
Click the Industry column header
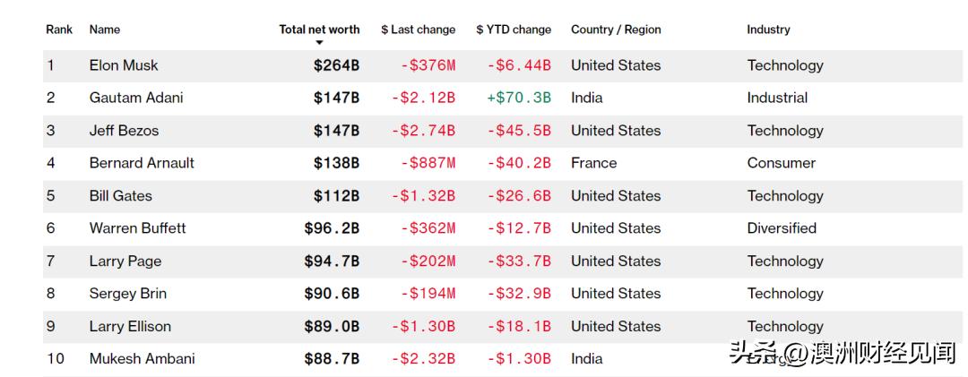(x=768, y=30)
